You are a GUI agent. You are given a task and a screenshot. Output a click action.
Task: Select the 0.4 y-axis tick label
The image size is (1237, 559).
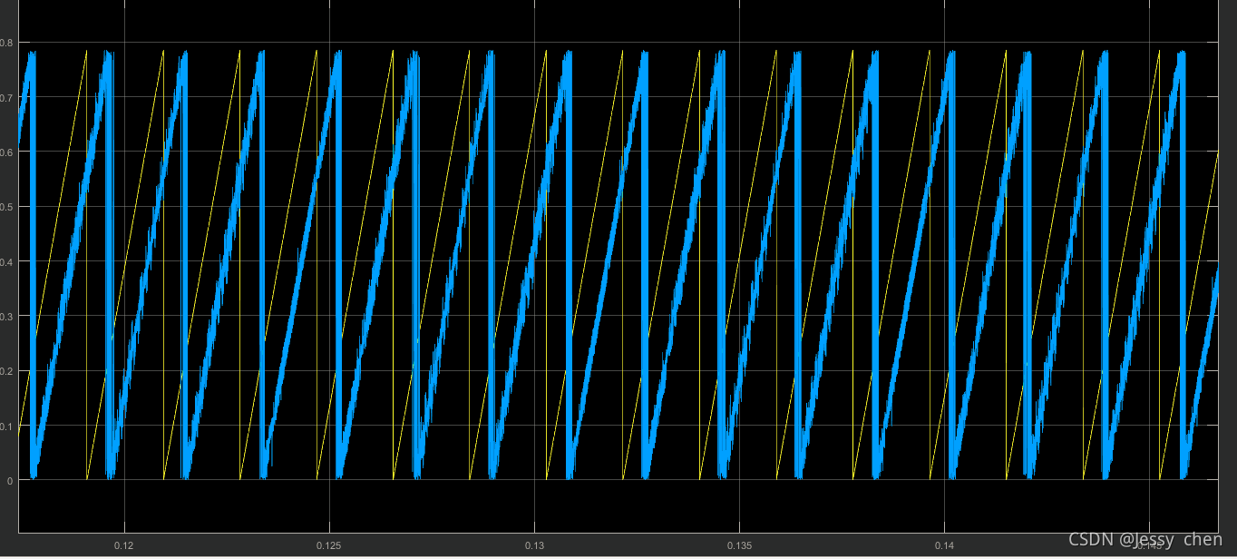click(6, 261)
